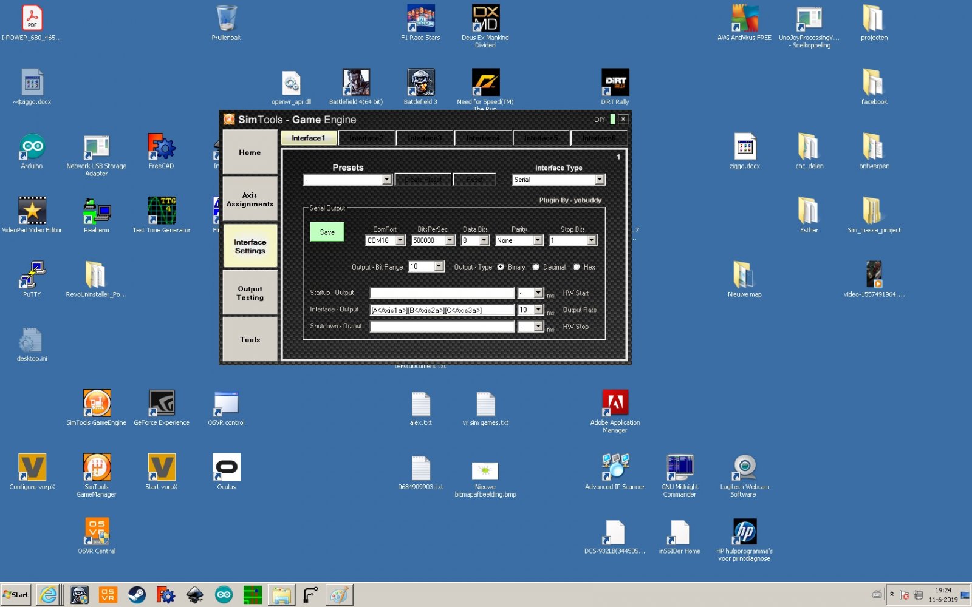The image size is (972, 607).
Task: Open the VideoPad Video Editor icon
Action: click(x=32, y=215)
